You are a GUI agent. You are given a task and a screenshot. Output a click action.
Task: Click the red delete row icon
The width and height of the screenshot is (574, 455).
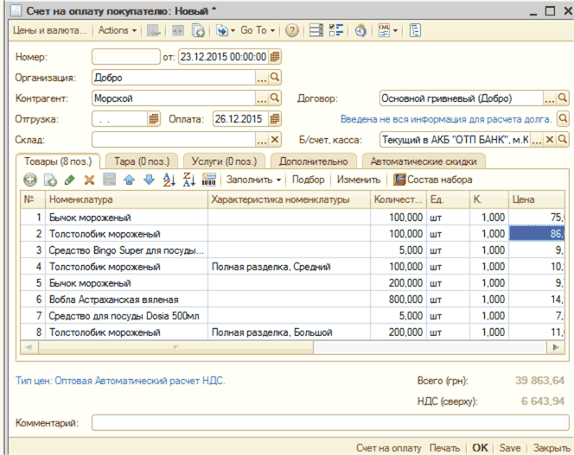click(x=88, y=180)
